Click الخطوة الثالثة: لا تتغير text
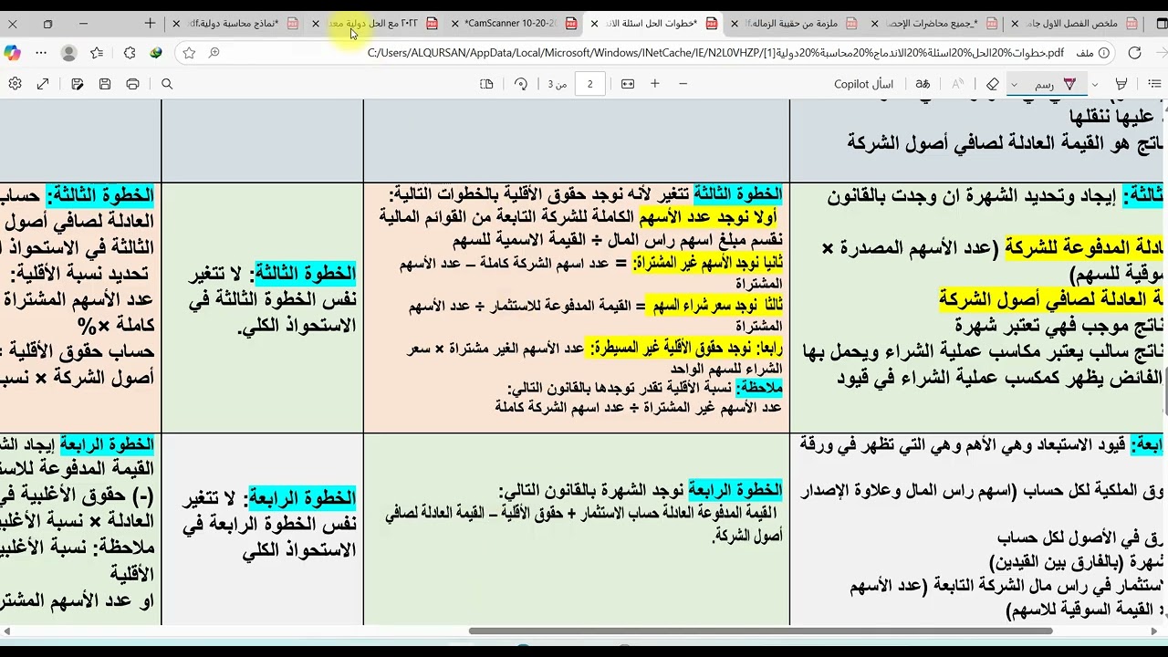 tap(272, 273)
